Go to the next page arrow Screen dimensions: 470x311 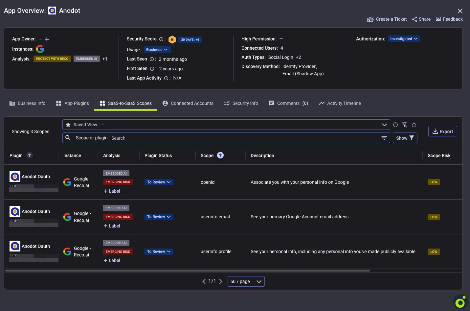tap(221, 281)
